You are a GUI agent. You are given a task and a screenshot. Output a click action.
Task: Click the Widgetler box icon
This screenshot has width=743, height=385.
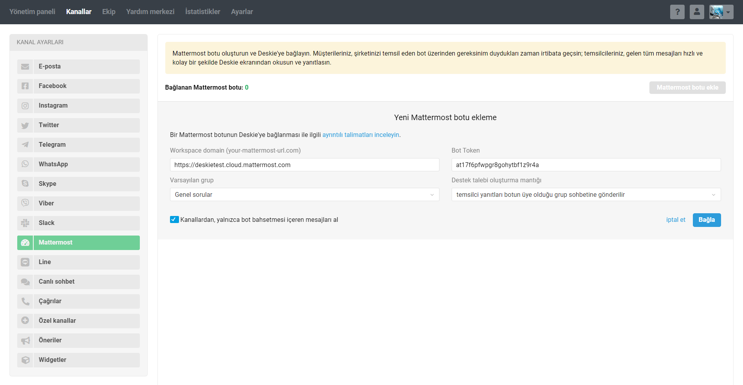(x=25, y=360)
